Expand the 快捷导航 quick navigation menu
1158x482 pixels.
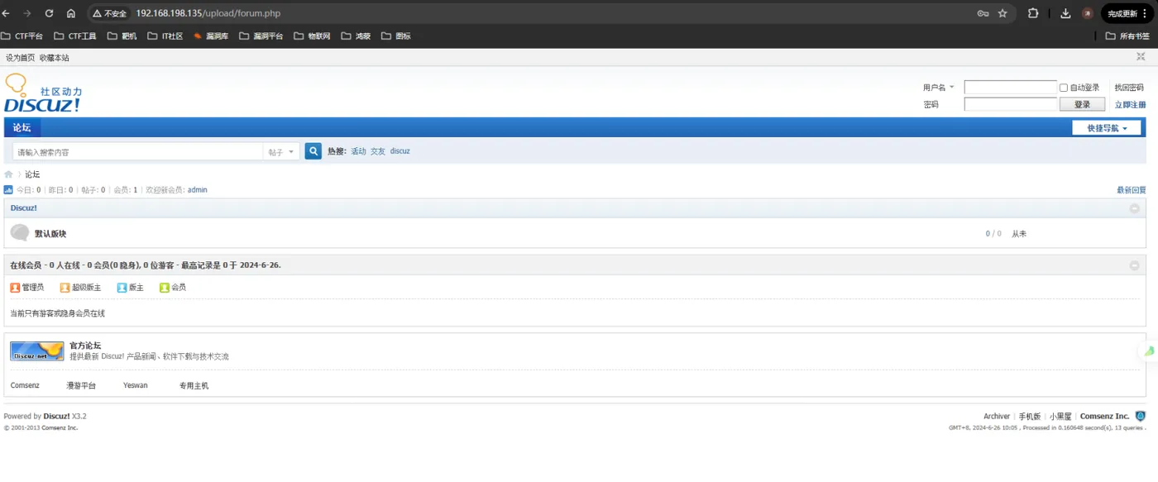point(1107,128)
